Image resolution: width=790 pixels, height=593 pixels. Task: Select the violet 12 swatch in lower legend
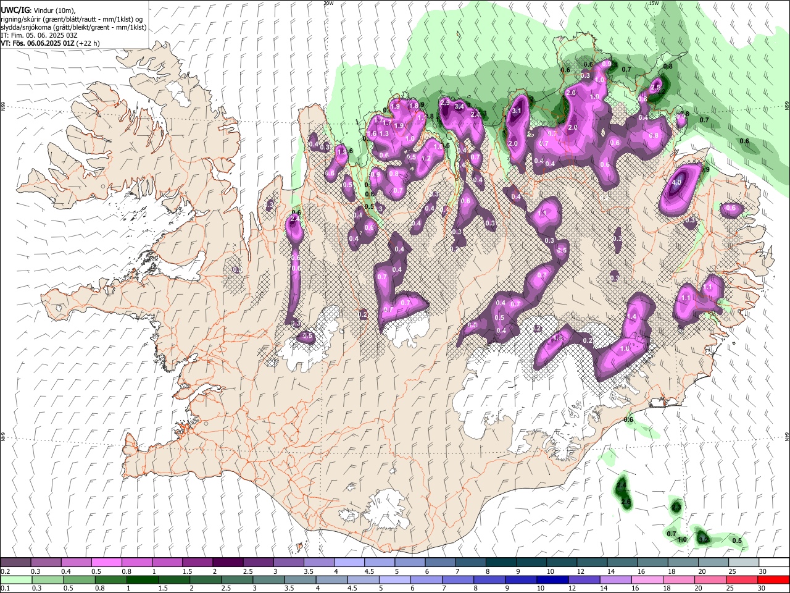click(583, 580)
